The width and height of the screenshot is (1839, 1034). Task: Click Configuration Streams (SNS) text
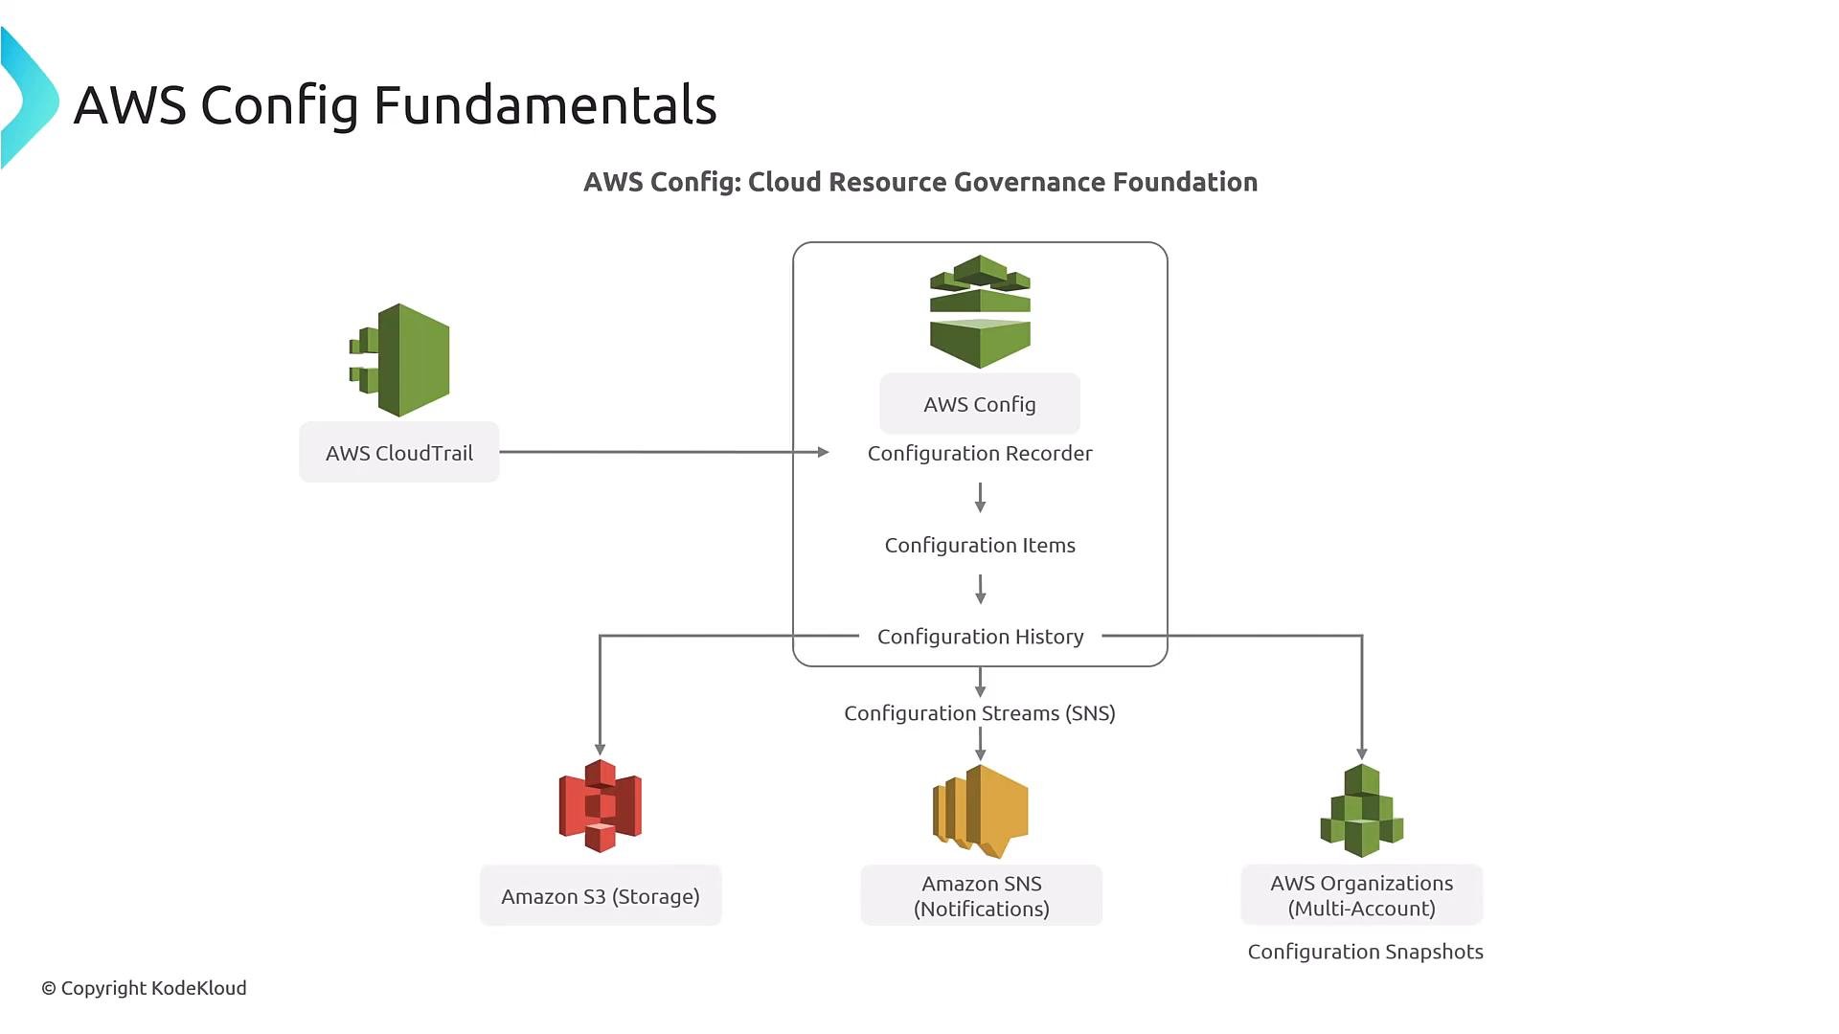(x=980, y=713)
